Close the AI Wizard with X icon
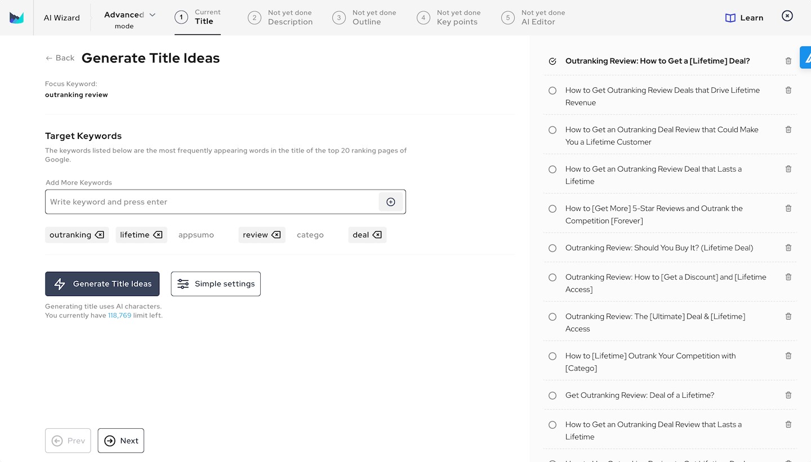811x462 pixels. coord(787,16)
